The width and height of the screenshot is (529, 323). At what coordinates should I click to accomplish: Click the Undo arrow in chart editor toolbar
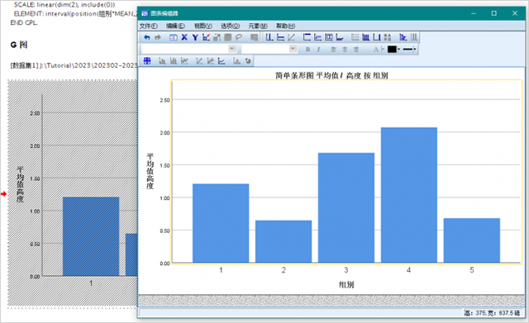coord(147,37)
